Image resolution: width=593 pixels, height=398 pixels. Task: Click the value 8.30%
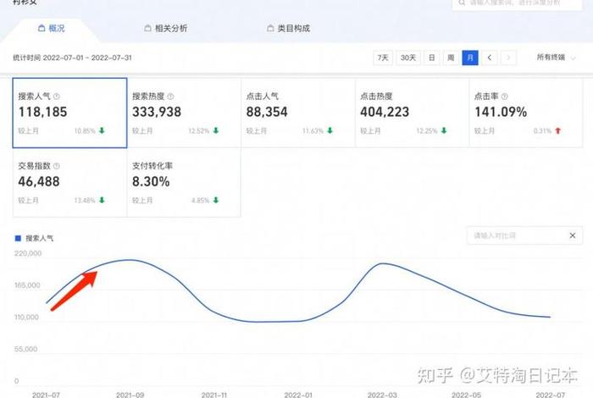click(151, 182)
